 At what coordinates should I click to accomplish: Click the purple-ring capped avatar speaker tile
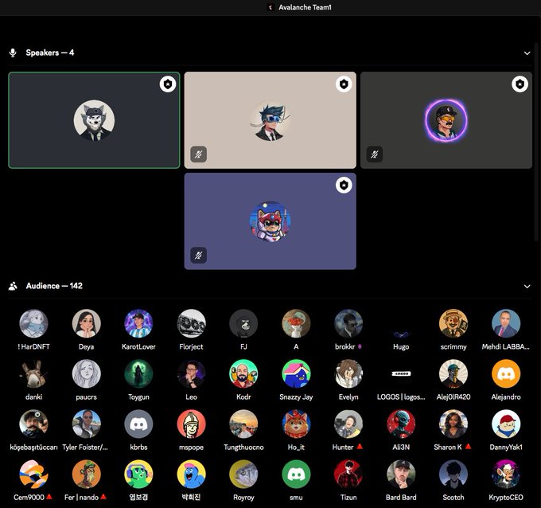(446, 120)
